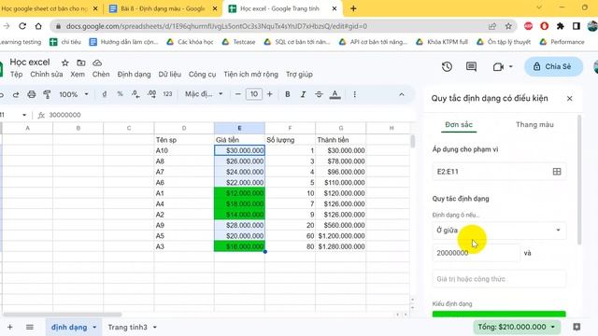Image resolution: width=598 pixels, height=336 pixels.
Task: Switch to Bài 8 - Định dạng màu browser tab
Action: (164, 8)
